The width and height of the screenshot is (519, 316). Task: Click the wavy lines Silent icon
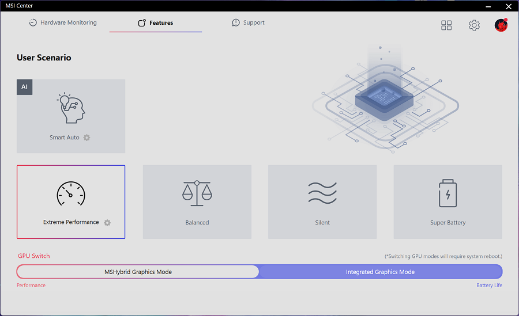322,193
